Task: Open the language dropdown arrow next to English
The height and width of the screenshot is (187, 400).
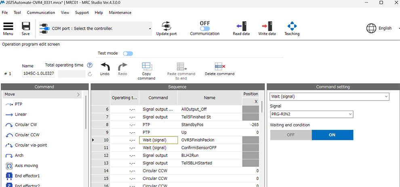Action: (398, 29)
